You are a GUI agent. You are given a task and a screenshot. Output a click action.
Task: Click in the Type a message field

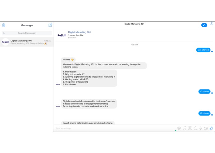click(x=114, y=128)
